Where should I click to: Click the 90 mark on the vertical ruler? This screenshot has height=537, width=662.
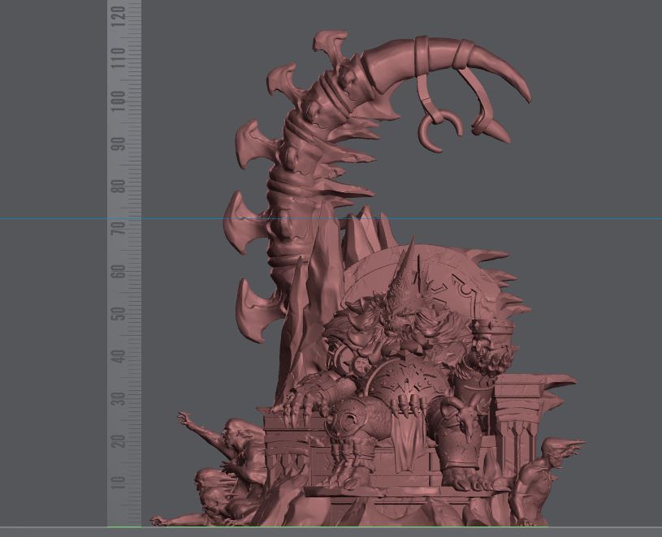click(x=119, y=144)
